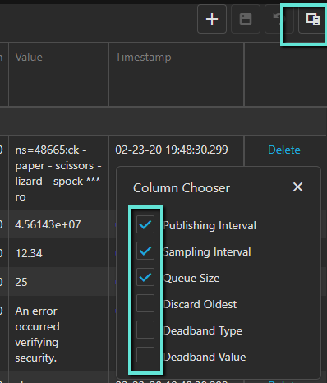Screen dimensions: 327x383
Task: Click the Deadband Value label
Action: pyautogui.click(x=205, y=357)
